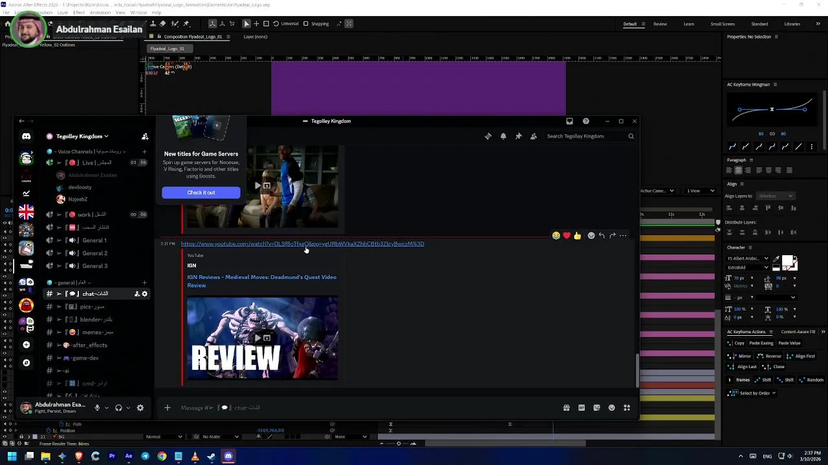Toggle member list icon in Discord header
This screenshot has height=465, width=828.
(534, 136)
